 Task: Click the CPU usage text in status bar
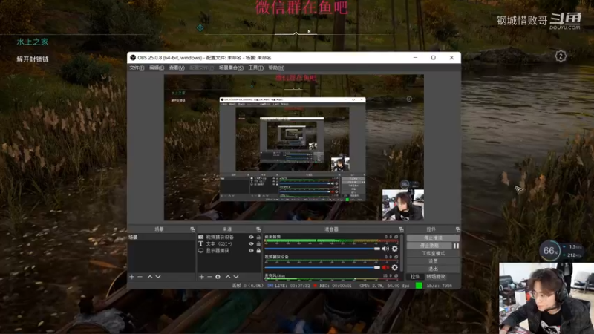(x=384, y=286)
